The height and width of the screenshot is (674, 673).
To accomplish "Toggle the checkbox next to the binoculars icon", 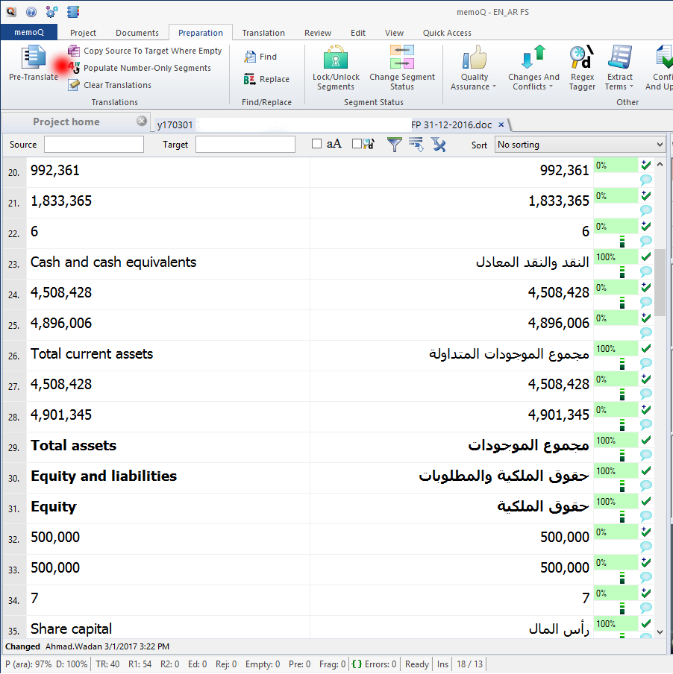I will pyautogui.click(x=357, y=145).
